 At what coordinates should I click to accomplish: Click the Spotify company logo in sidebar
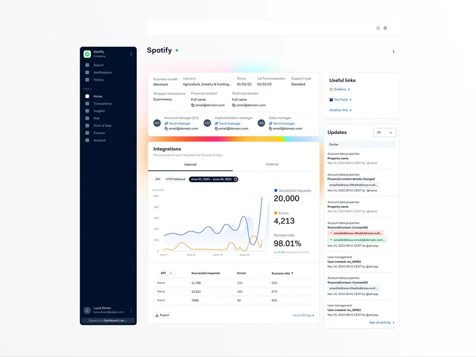coord(87,54)
